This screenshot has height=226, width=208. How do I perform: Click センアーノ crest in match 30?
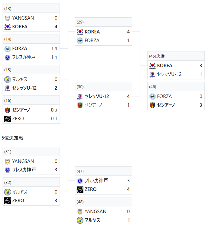coord(80,105)
